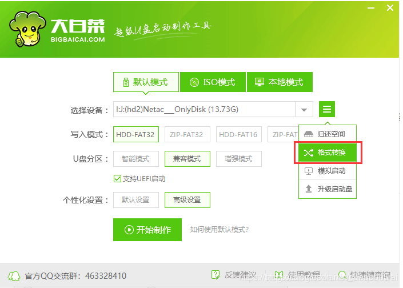Open the 反馈建议 link

[241, 275]
